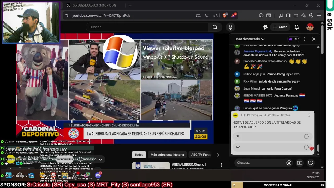The width and height of the screenshot is (334, 188).
Task: Click the MONETIZAR CANAL bar
Action: (278, 185)
